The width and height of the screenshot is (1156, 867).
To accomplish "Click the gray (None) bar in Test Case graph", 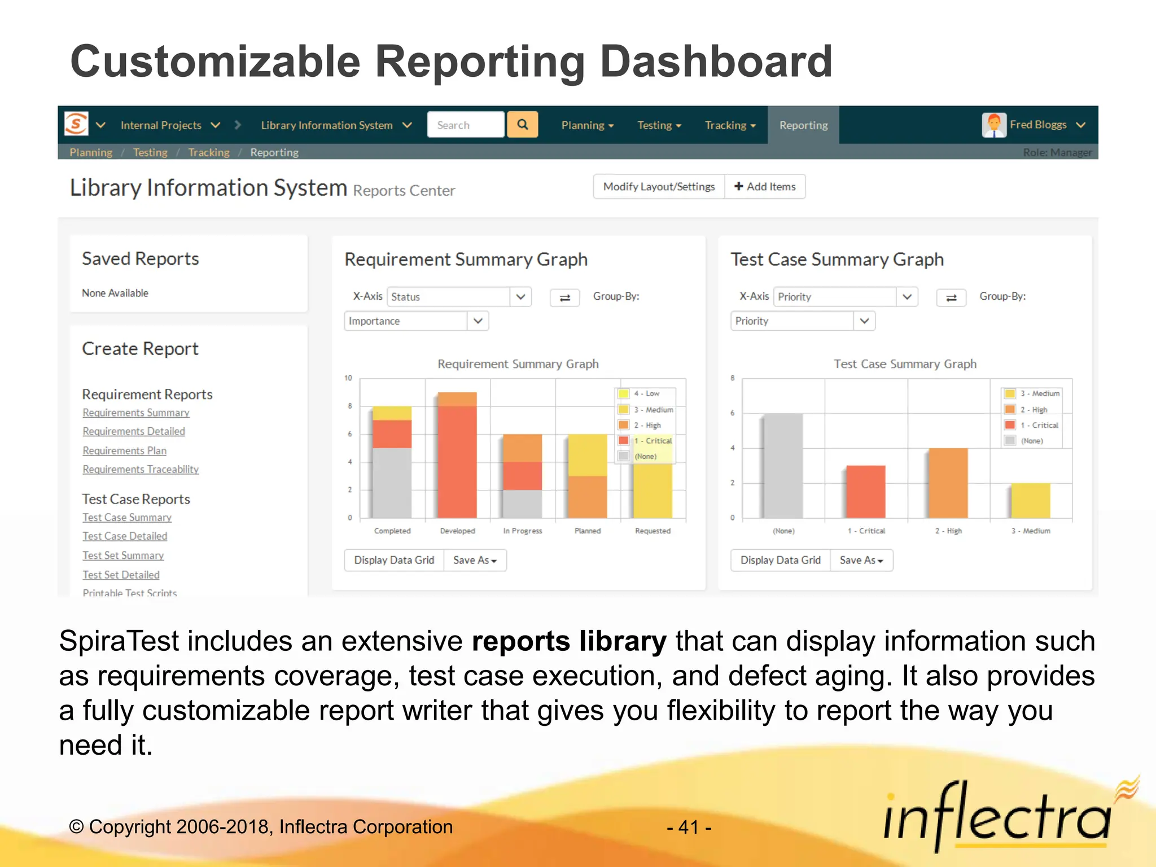I will [x=783, y=466].
